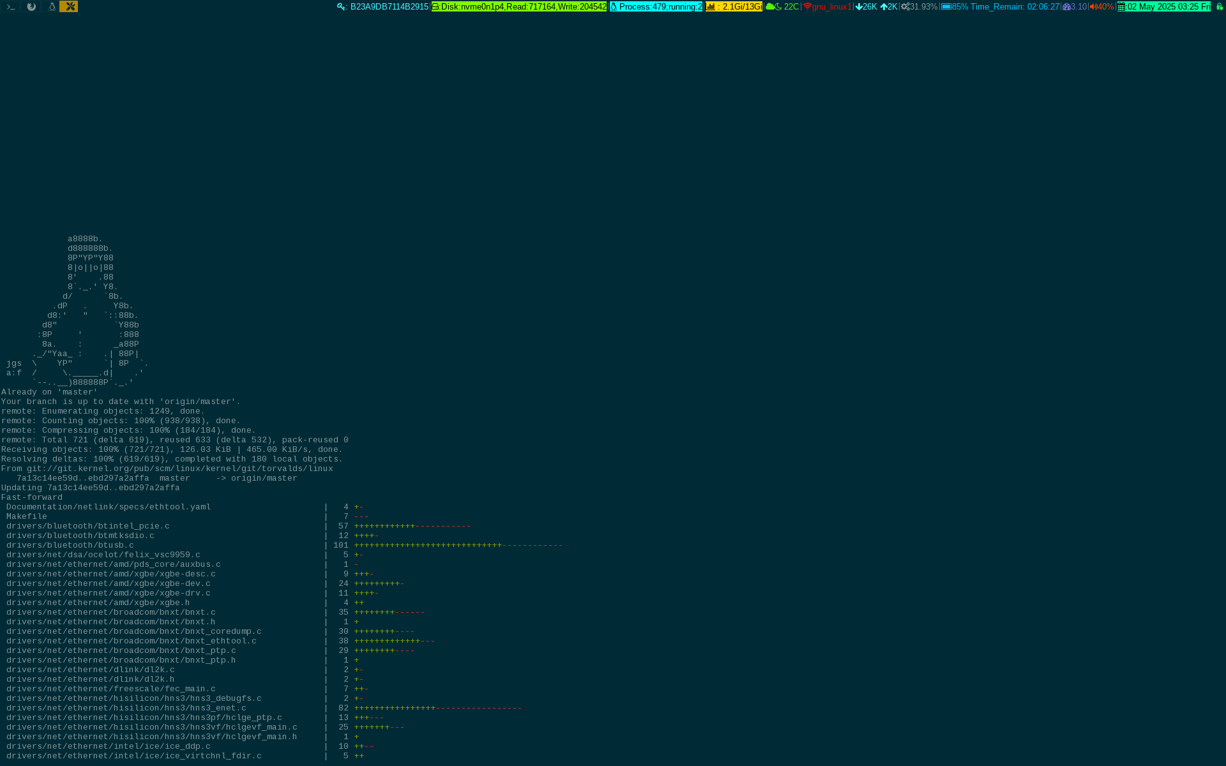The image size is (1226, 766).
Task: Click the red Wi-Fi icon
Action: point(807,6)
